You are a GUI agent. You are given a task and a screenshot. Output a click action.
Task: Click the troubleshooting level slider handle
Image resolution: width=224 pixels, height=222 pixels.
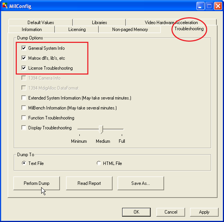101,129
